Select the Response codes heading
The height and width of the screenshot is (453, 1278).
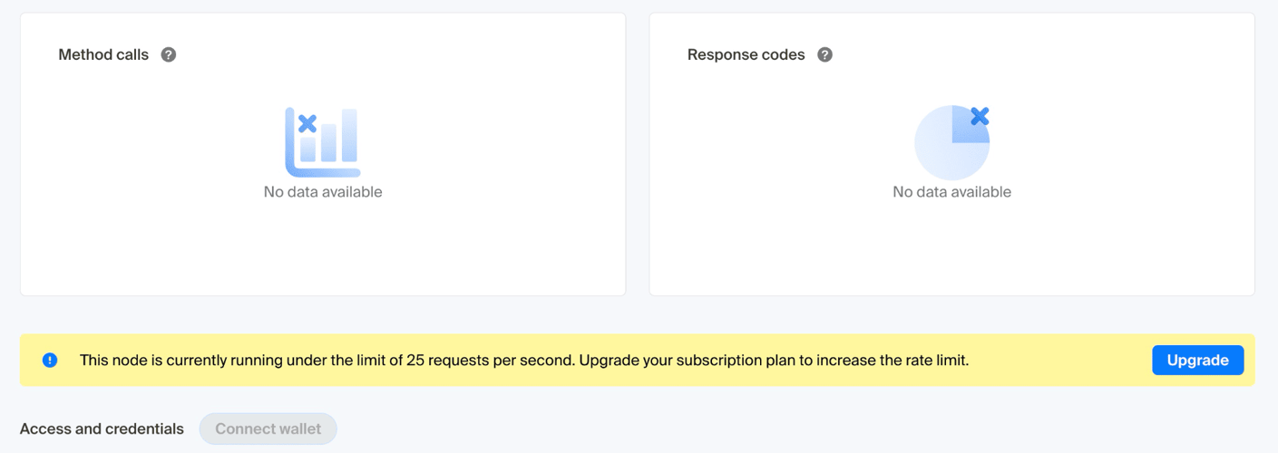click(x=746, y=54)
